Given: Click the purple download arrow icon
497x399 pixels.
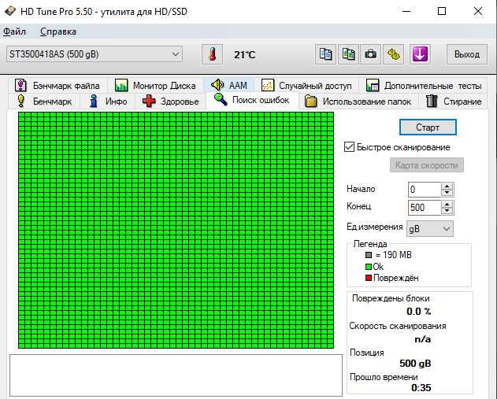Looking at the screenshot, I should tap(420, 54).
